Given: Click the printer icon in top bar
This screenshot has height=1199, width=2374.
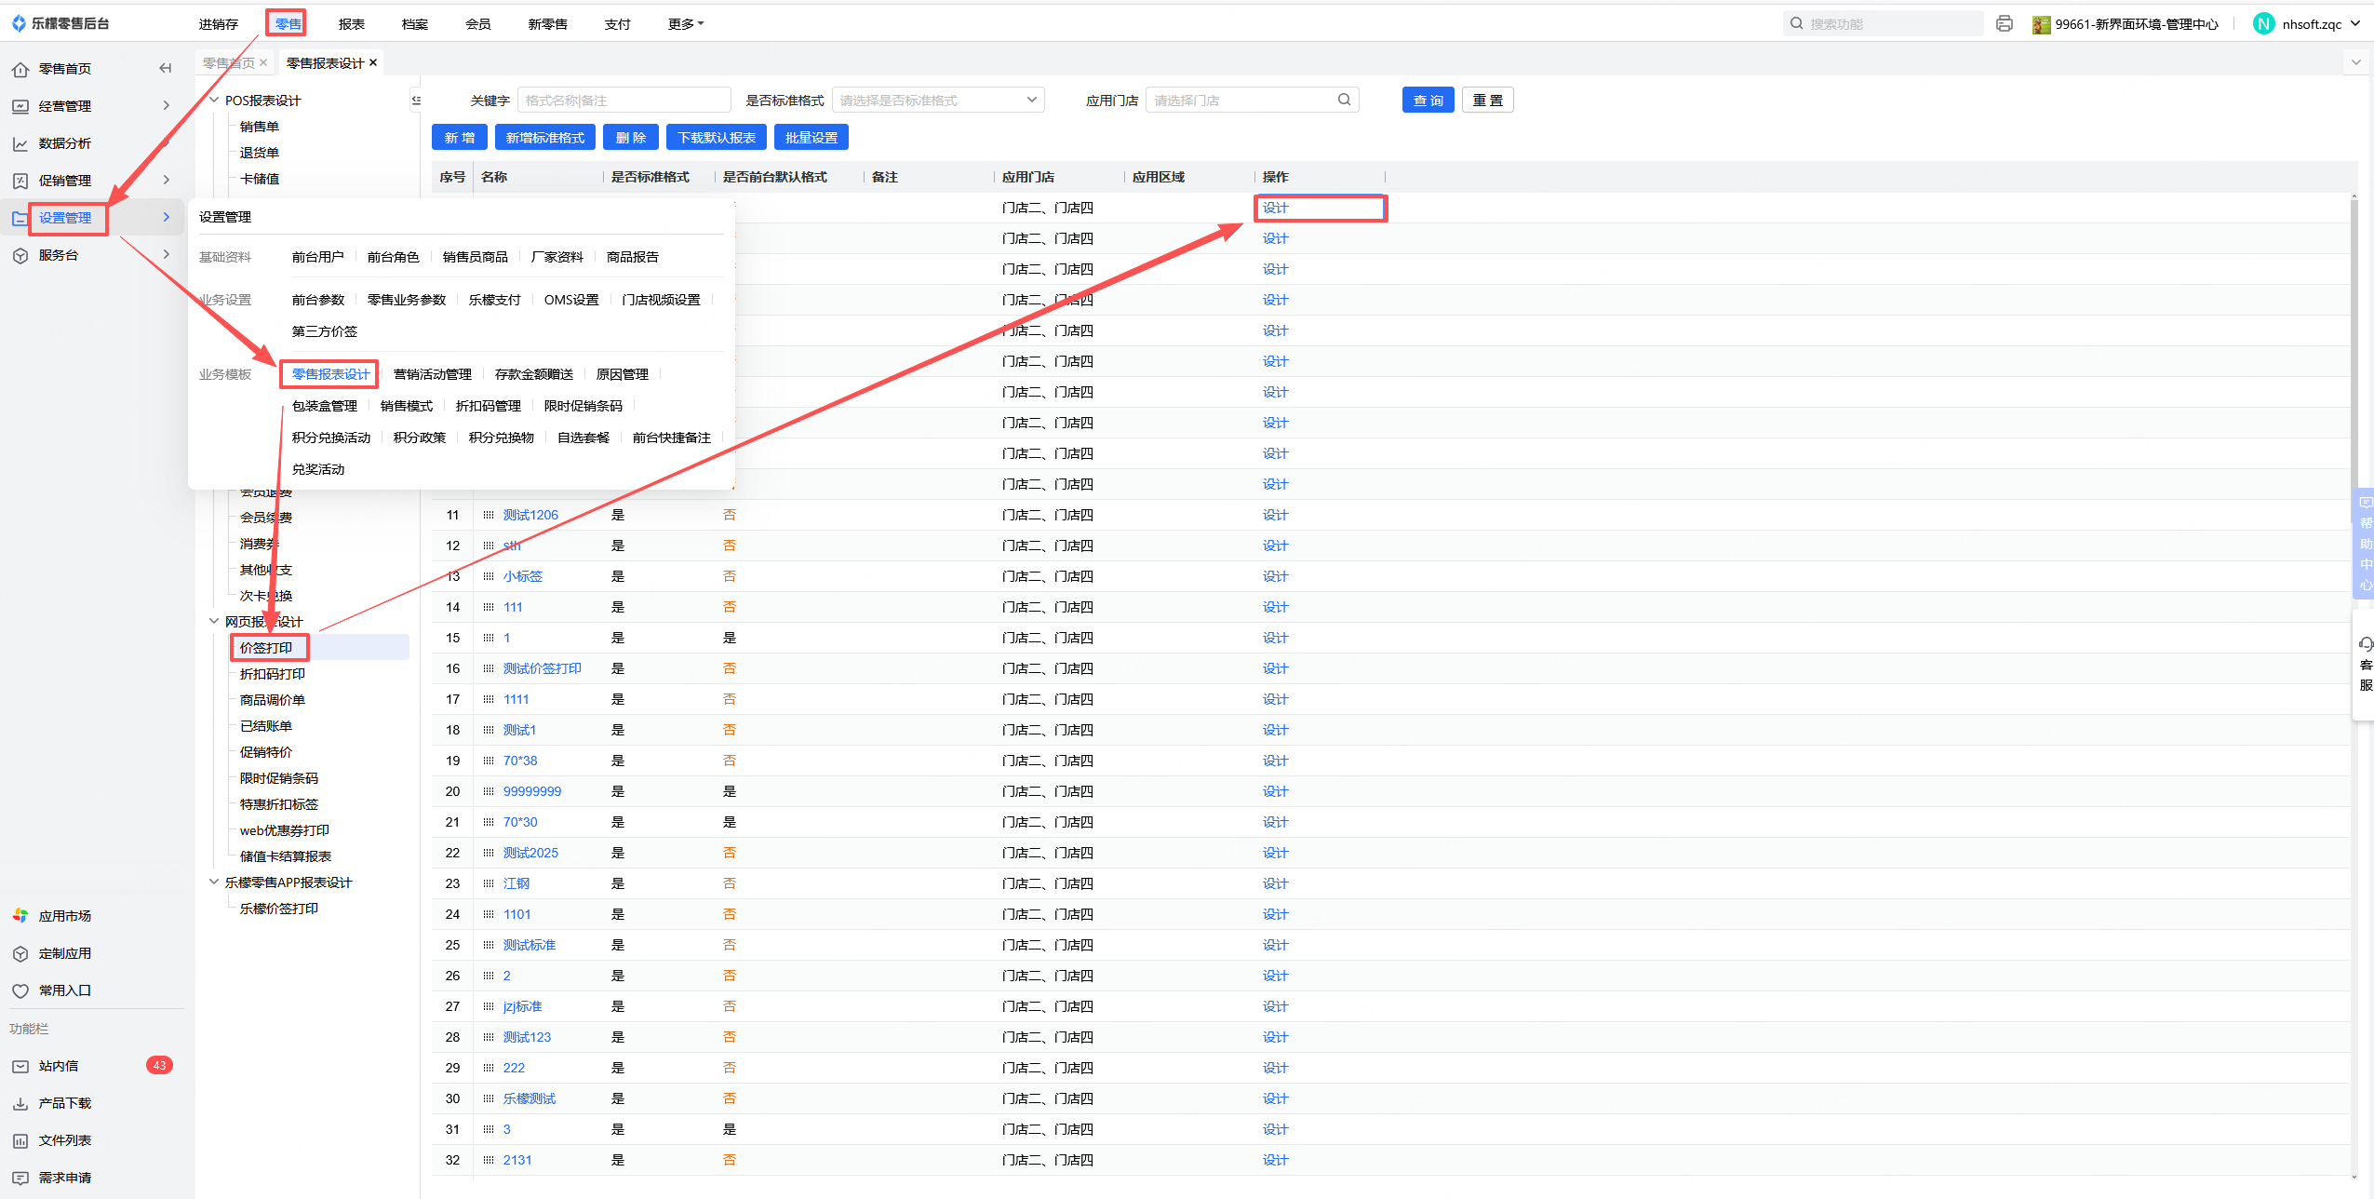Looking at the screenshot, I should pos(2004,24).
